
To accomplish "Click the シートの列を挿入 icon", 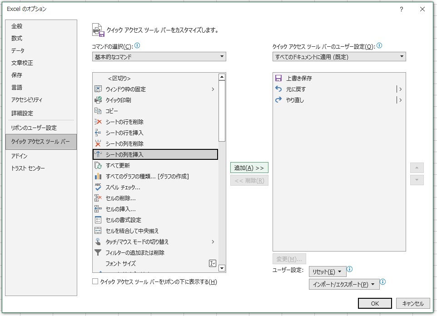I will [98, 154].
